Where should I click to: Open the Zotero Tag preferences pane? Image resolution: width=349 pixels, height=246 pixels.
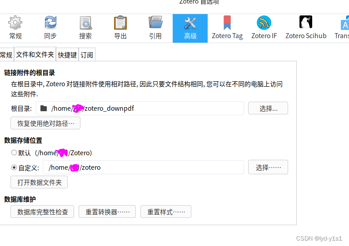pyautogui.click(x=227, y=28)
